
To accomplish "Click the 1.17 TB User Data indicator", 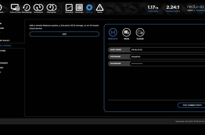I will click(x=153, y=9).
